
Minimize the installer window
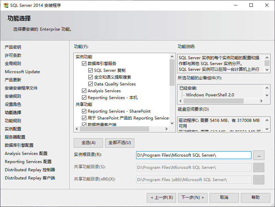point(236,5)
